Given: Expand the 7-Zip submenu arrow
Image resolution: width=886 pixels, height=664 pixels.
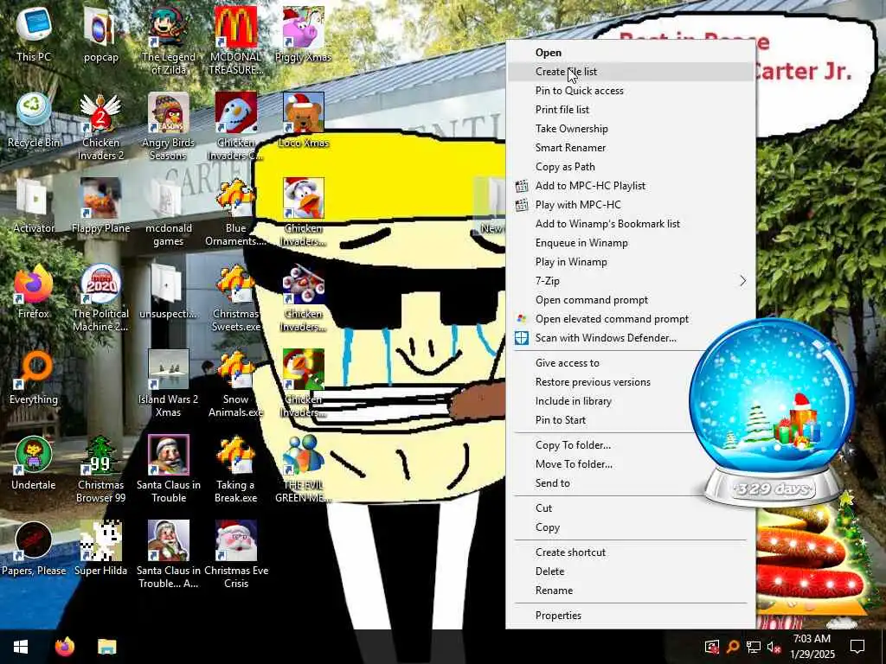Looking at the screenshot, I should coord(742,281).
